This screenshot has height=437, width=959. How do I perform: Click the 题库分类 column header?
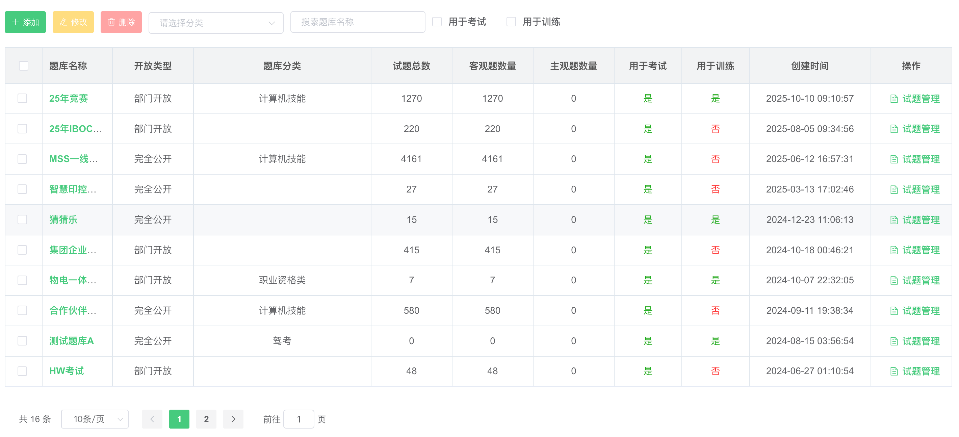(282, 66)
